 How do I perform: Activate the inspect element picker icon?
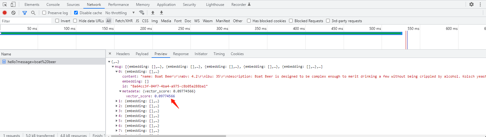point(5,4)
